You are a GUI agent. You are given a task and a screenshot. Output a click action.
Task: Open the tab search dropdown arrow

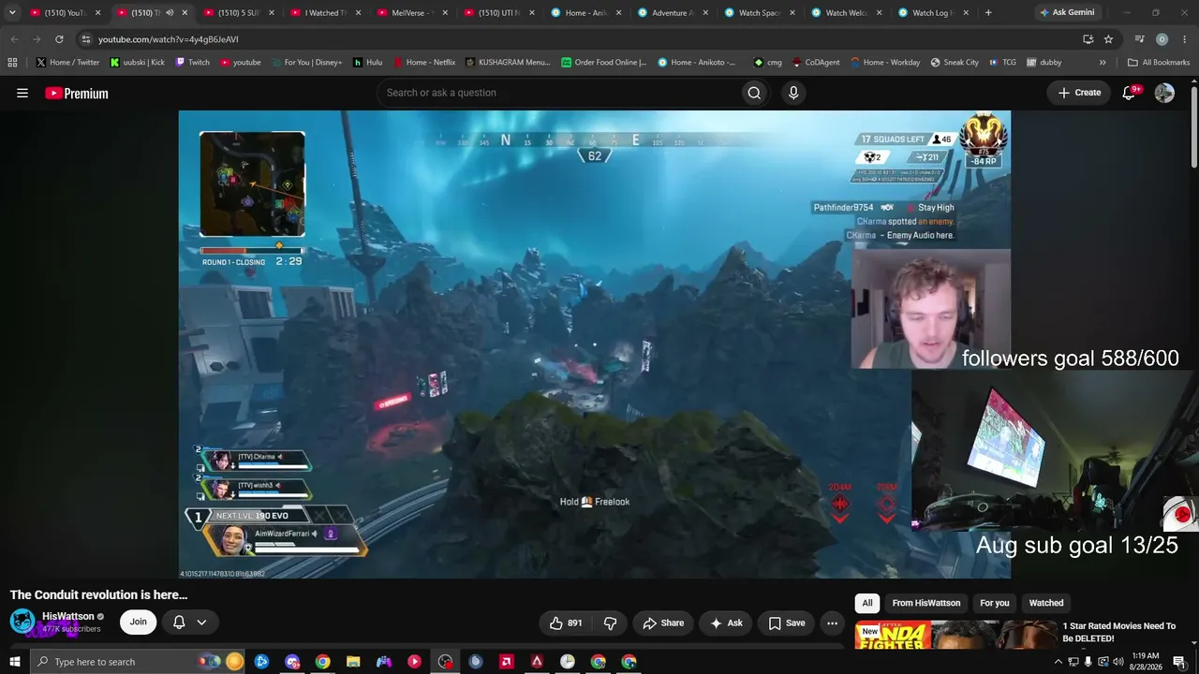(x=12, y=13)
